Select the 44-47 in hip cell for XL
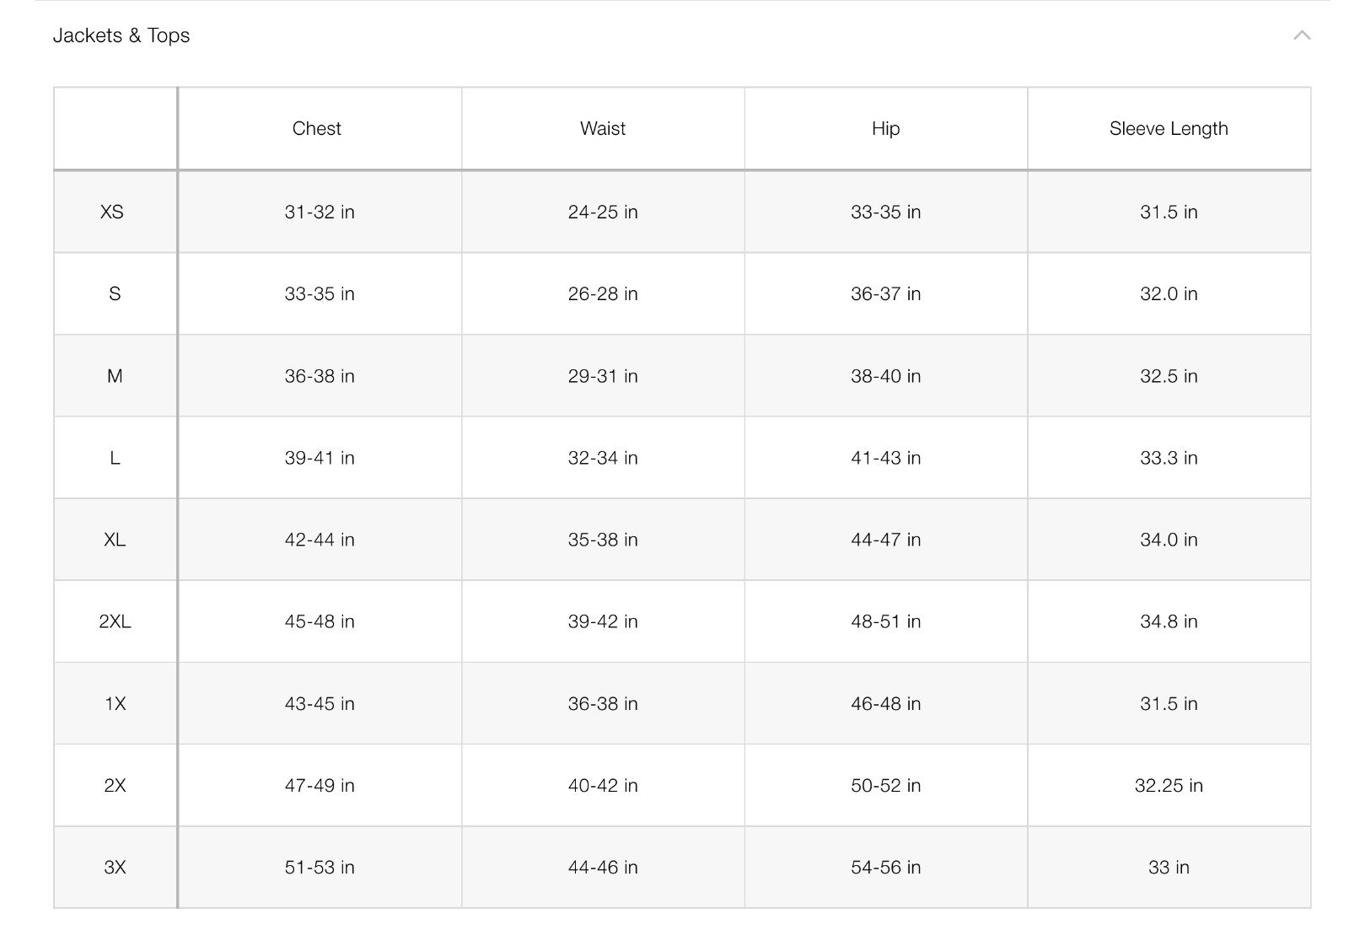1349x941 pixels. [885, 540]
